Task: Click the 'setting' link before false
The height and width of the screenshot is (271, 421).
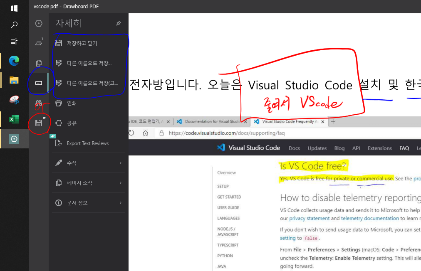Action: pos(287,238)
